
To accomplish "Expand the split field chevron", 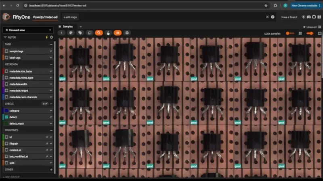I will tap(51, 163).
